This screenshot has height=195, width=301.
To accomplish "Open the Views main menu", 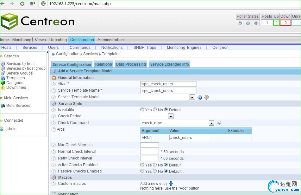I will (x=40, y=40).
